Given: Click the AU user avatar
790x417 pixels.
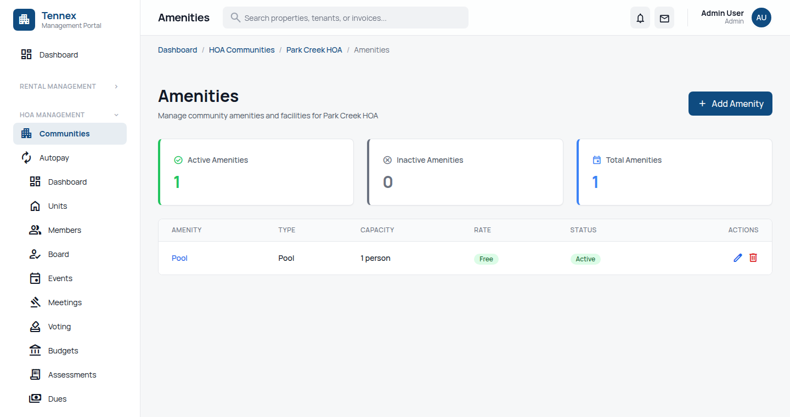Looking at the screenshot, I should pyautogui.click(x=761, y=18).
